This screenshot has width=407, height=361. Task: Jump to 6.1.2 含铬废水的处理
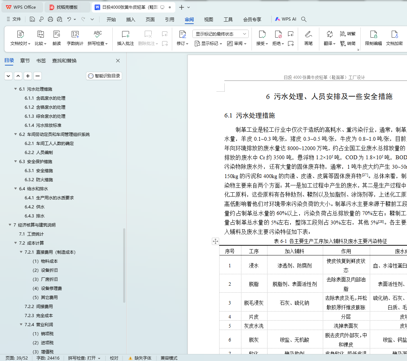45,107
